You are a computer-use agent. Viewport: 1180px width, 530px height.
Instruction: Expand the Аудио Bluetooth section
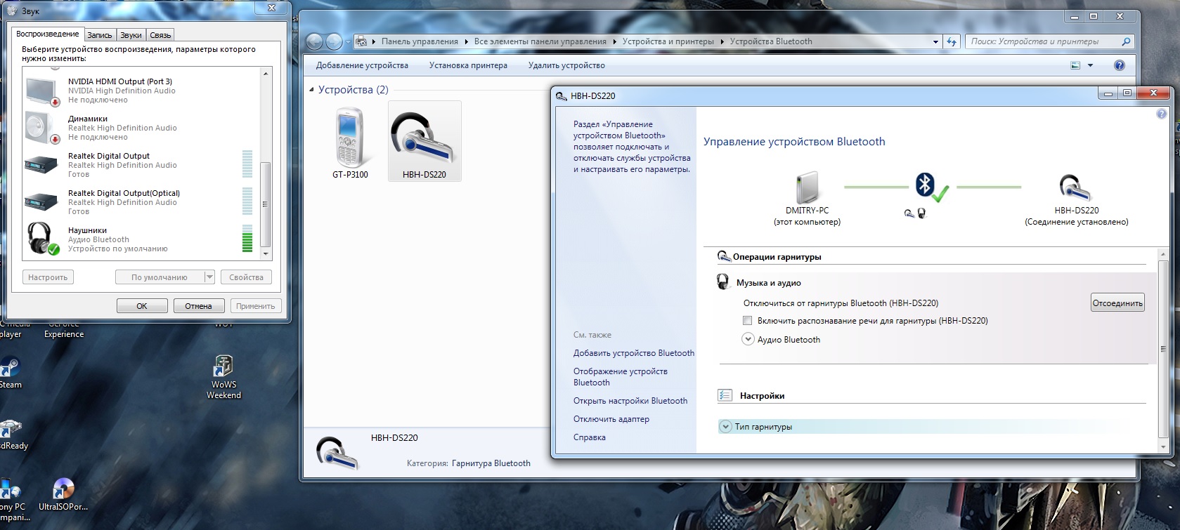(x=748, y=339)
